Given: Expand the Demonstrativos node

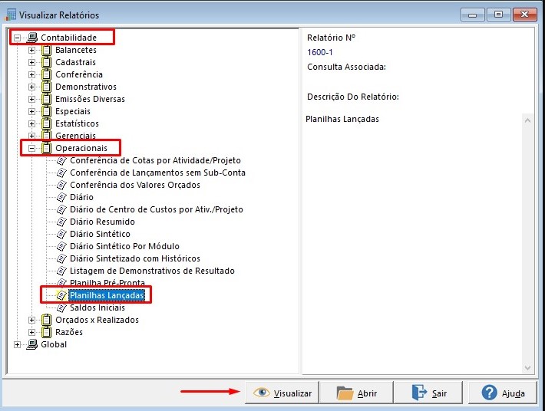Looking at the screenshot, I should point(31,87).
